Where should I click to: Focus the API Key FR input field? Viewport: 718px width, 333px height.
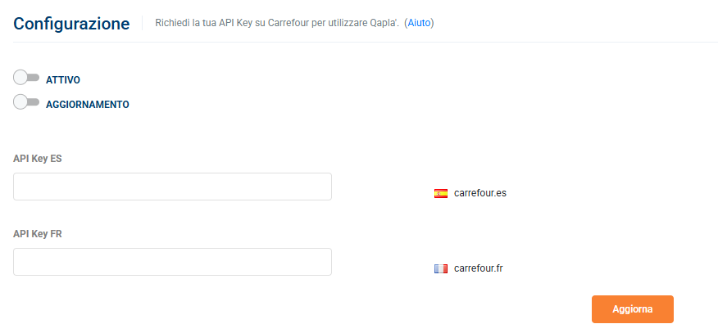[172, 262]
